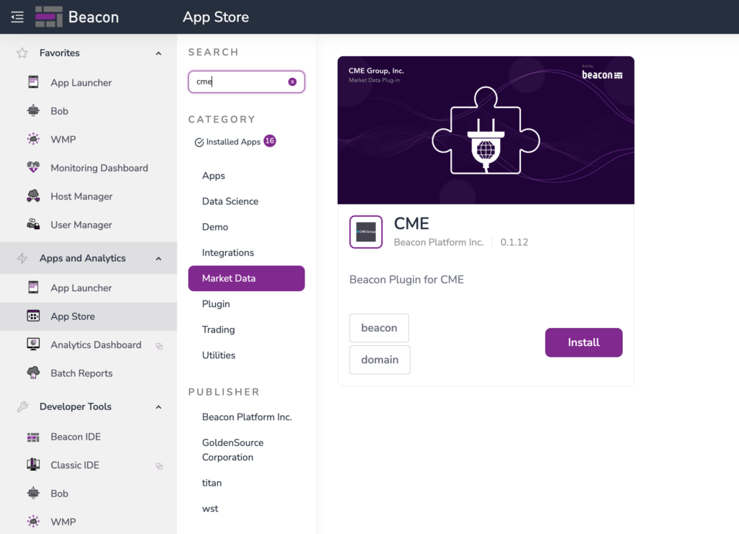Click the star icon beside Favorites
Screen dimensions: 739x534
[22, 53]
